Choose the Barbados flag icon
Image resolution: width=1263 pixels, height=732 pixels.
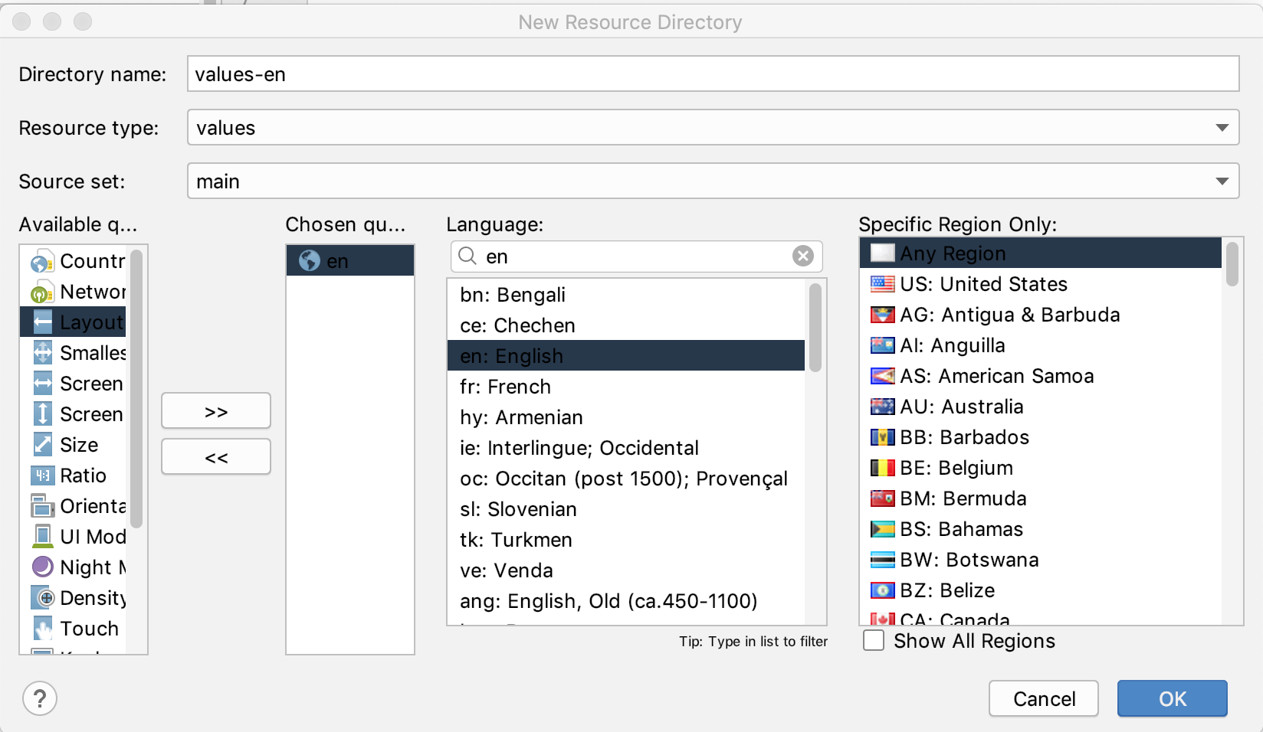[x=883, y=437]
